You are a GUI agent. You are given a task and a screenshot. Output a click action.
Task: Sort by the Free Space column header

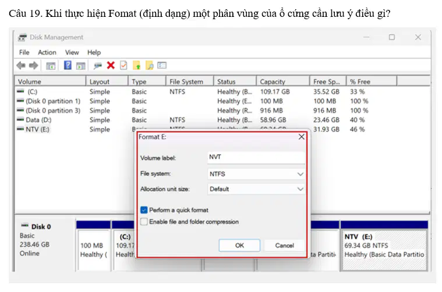coord(328,81)
